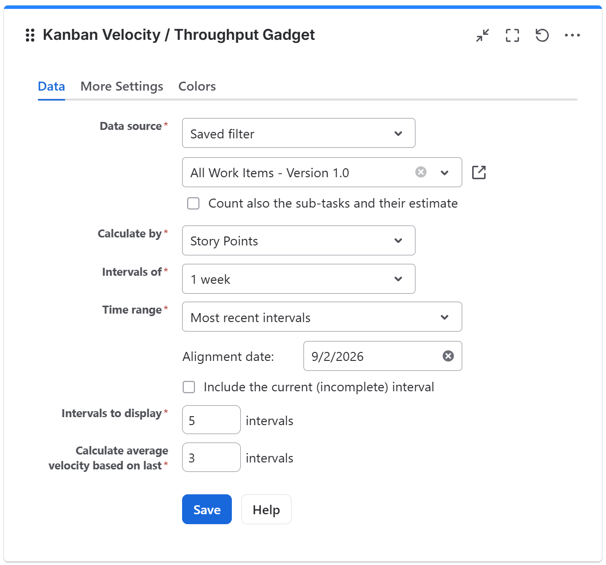The width and height of the screenshot is (606, 565).
Task: Open saved filter in new window icon
Action: [x=479, y=172]
